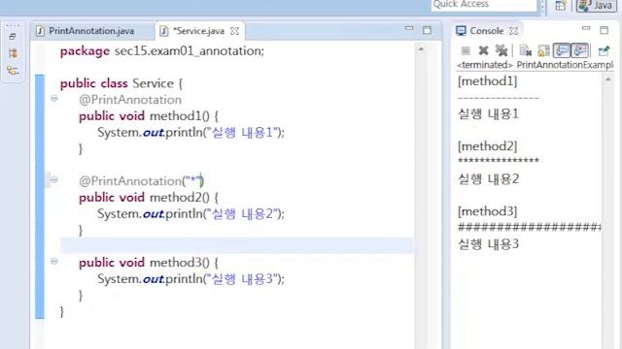Collapse the @PrintAnnotation("*") method2 fold marker
The image size is (622, 349).
54,180
